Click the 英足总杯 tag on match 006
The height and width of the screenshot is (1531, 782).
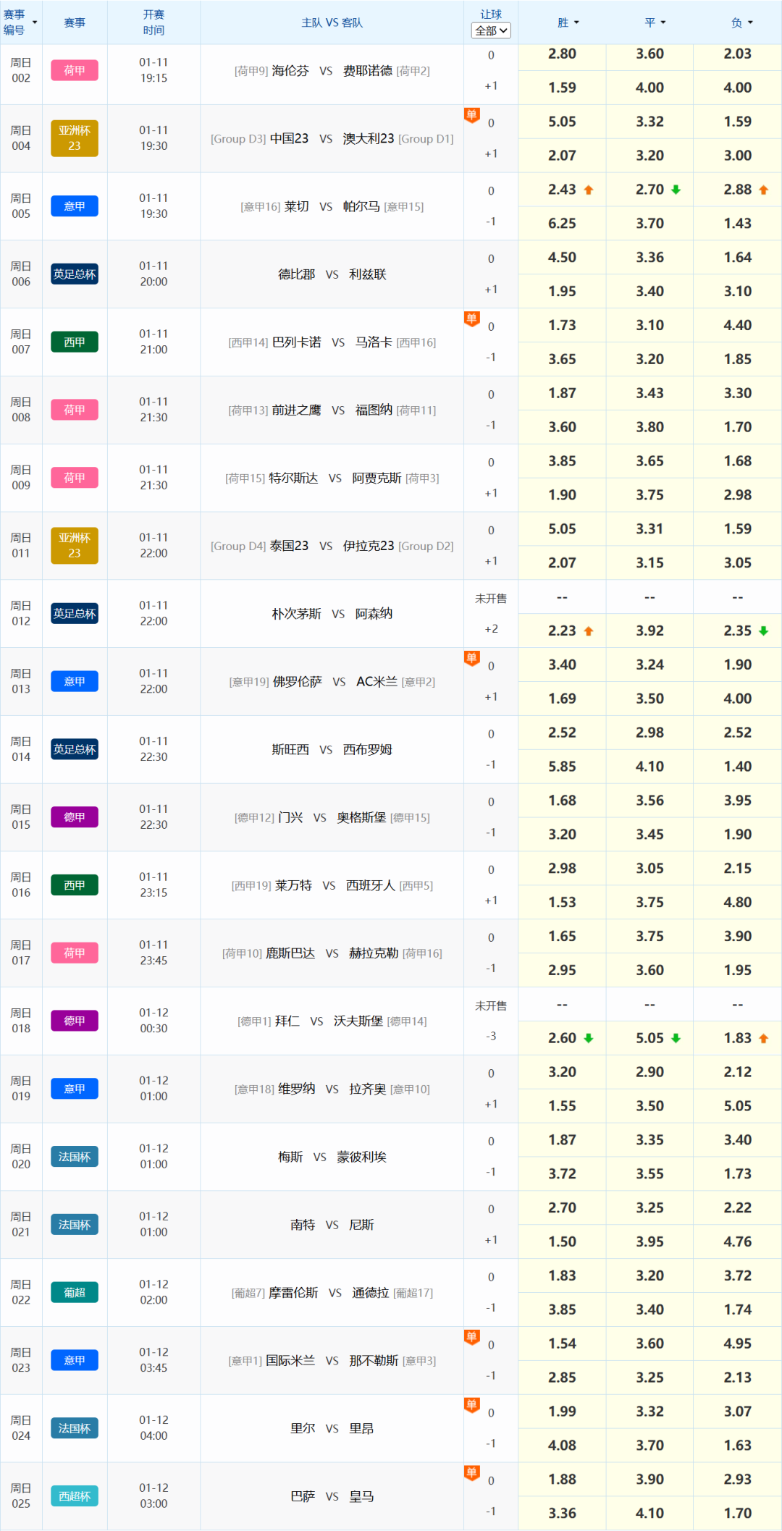tap(75, 274)
